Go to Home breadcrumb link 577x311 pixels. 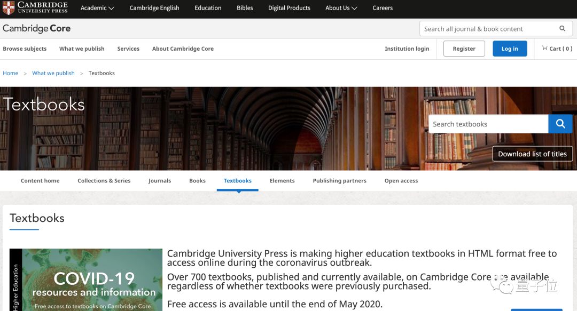coord(11,73)
